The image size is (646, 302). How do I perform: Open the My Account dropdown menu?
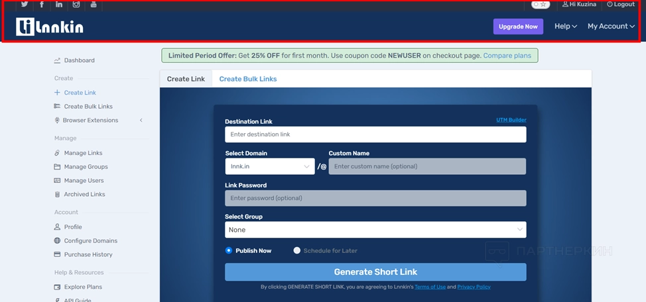tap(611, 26)
